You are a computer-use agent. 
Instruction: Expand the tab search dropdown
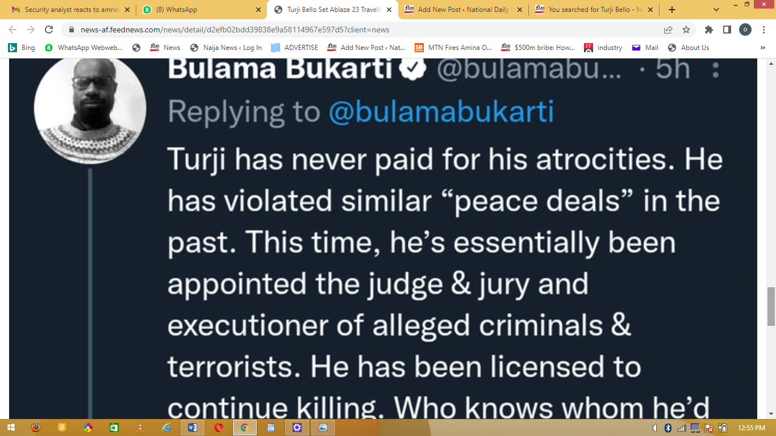(716, 10)
